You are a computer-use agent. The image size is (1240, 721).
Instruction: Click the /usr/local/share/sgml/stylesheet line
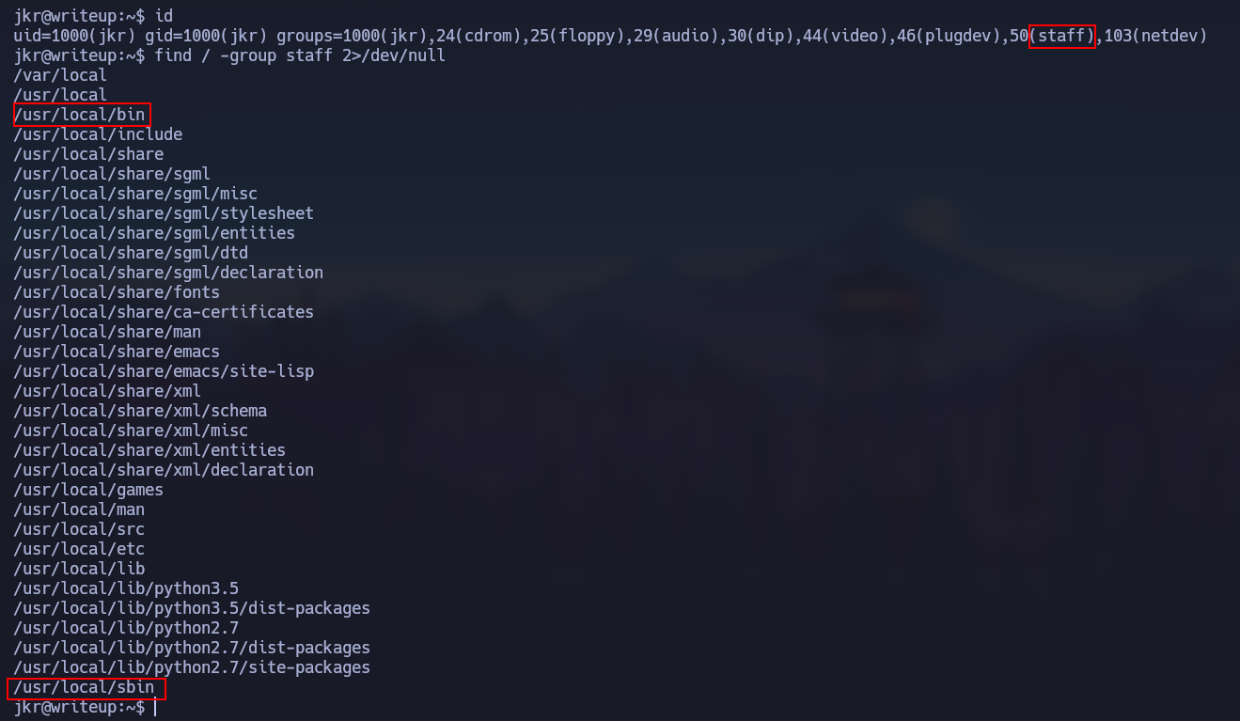pos(164,213)
